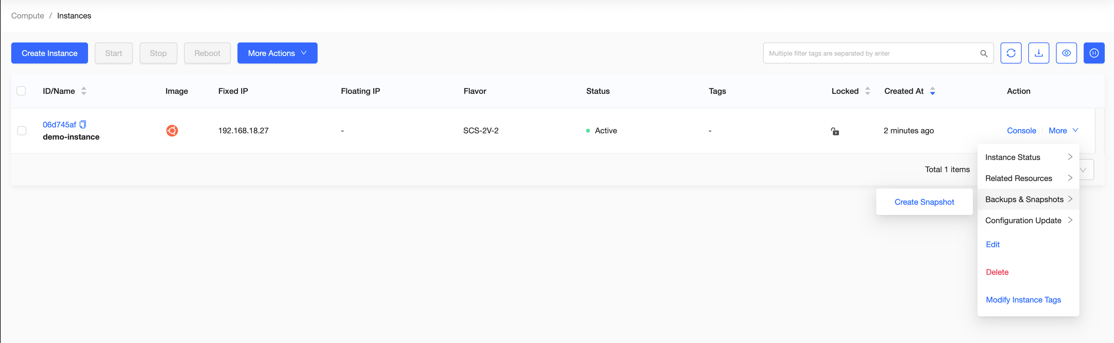Click the unlocked padlock icon
The height and width of the screenshot is (343, 1114).
tap(835, 131)
